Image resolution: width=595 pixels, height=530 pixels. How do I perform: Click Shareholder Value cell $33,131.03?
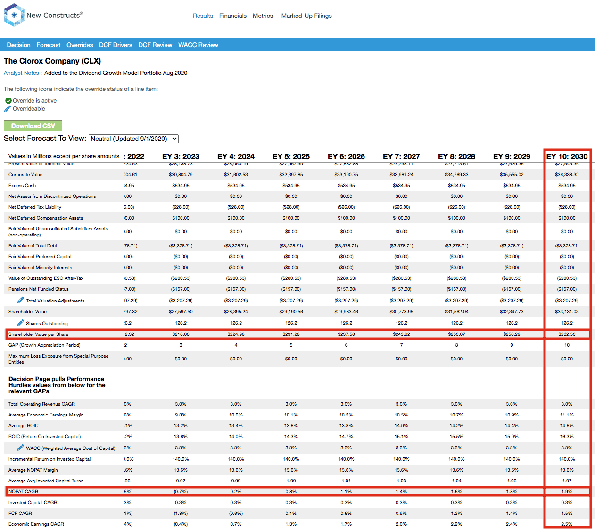[567, 312]
